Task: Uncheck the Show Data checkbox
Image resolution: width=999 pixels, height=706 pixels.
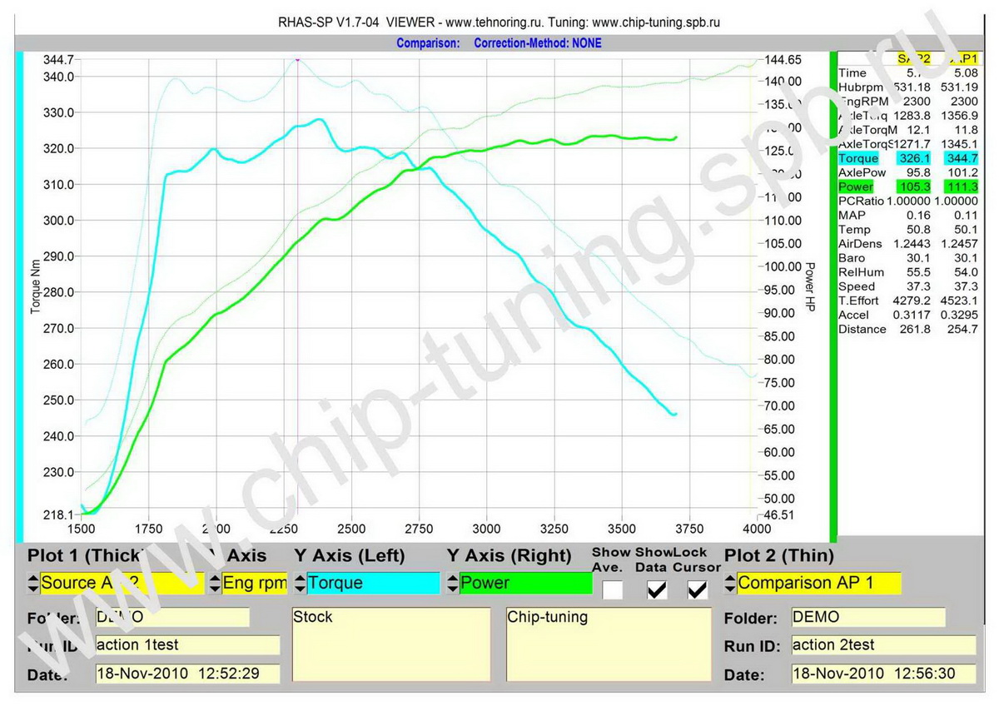Action: point(657,589)
